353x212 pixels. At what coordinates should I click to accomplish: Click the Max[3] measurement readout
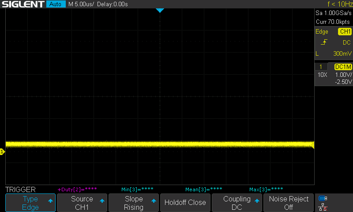coord(266,189)
